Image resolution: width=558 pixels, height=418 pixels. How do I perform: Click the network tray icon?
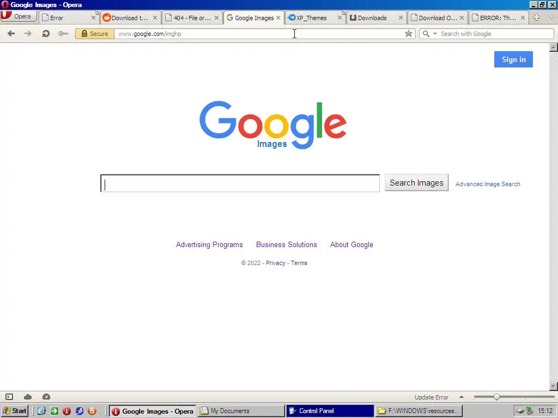point(530,411)
